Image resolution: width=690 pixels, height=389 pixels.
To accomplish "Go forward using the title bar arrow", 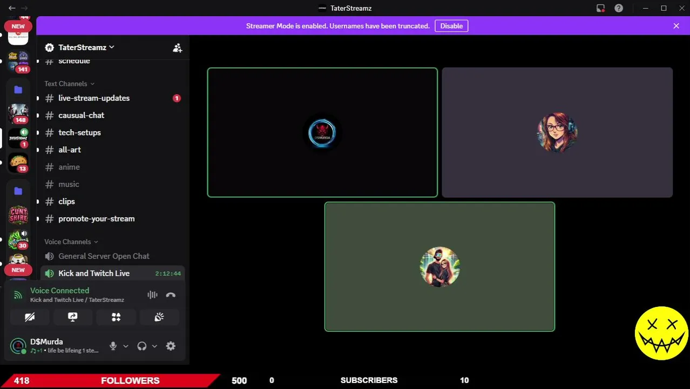I will [x=24, y=8].
